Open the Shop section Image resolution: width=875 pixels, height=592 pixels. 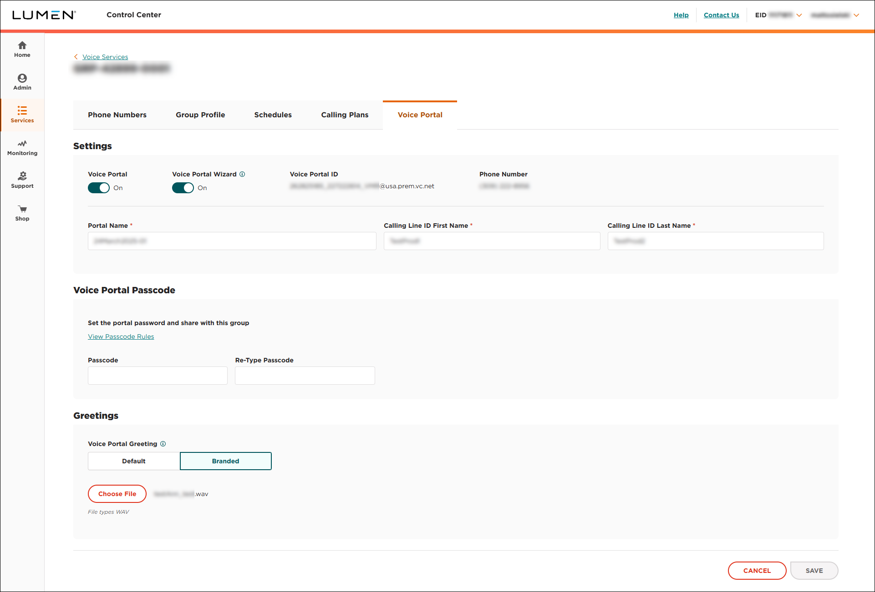click(x=22, y=212)
